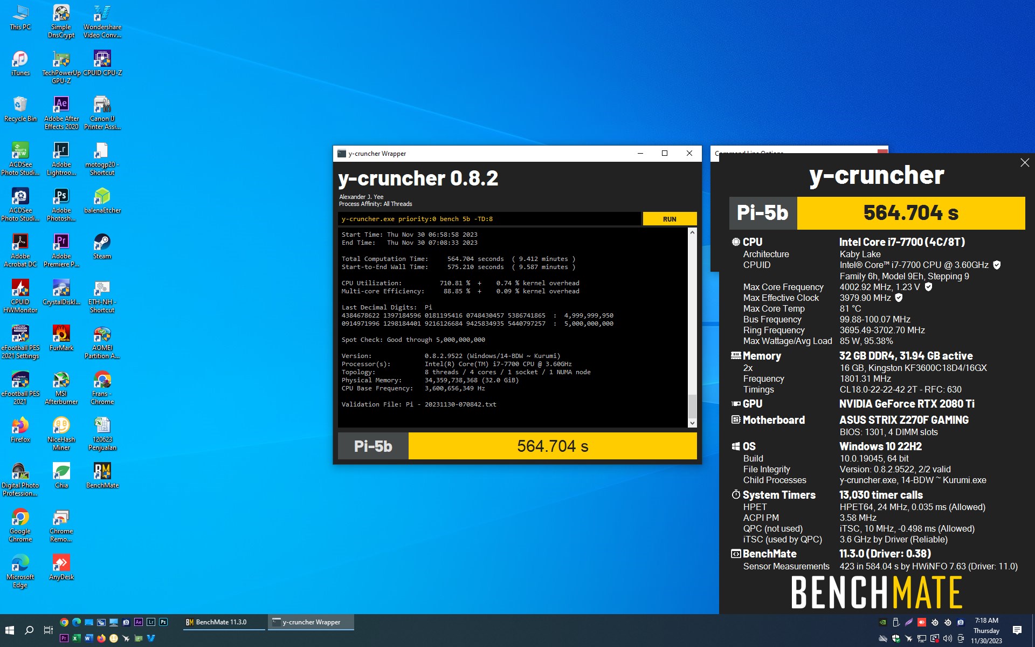Viewport: 1035px width, 647px height.
Task: Open CPUID HWMonitor desktop icon
Action: click(x=20, y=295)
